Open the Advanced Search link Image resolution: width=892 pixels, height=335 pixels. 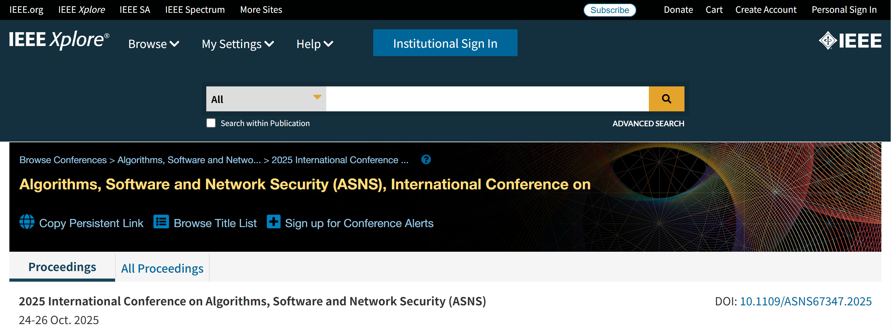648,124
